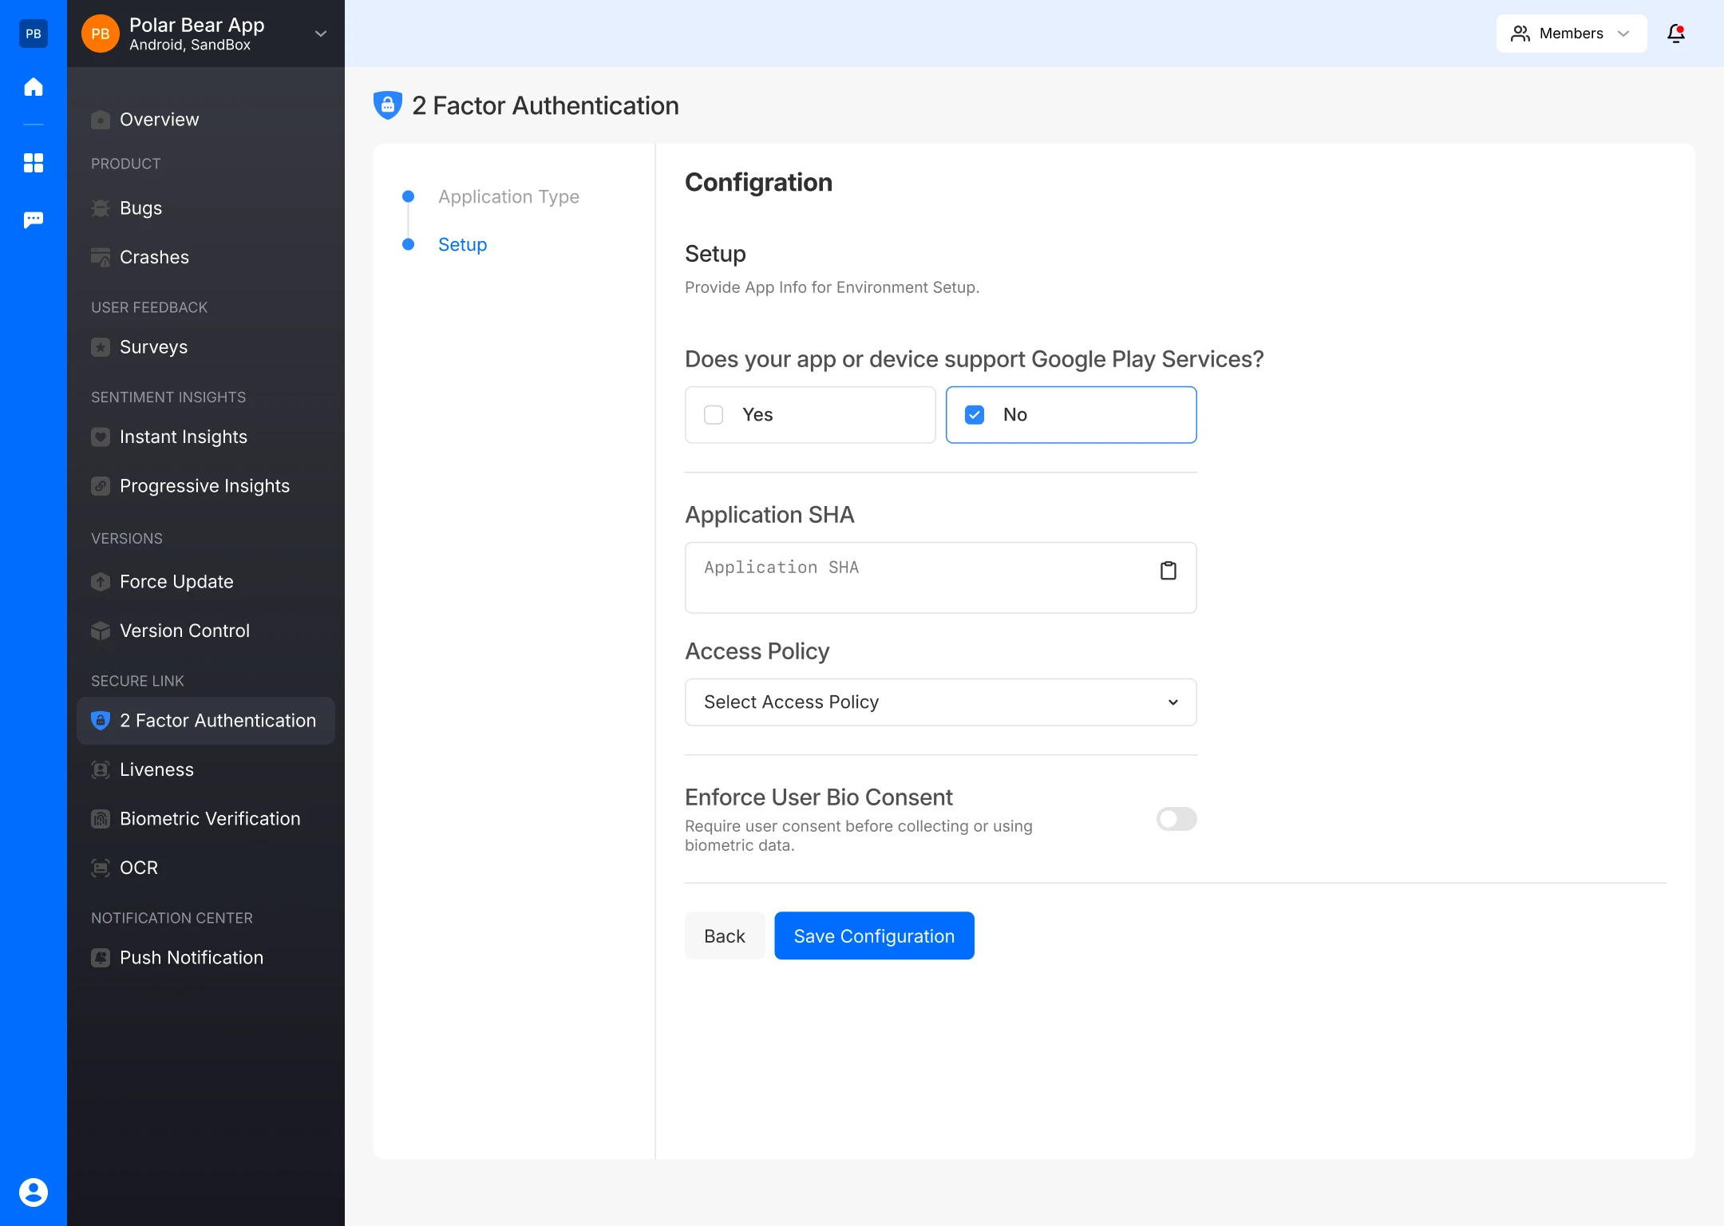
Task: Click the home icon in left rail
Action: tap(34, 86)
